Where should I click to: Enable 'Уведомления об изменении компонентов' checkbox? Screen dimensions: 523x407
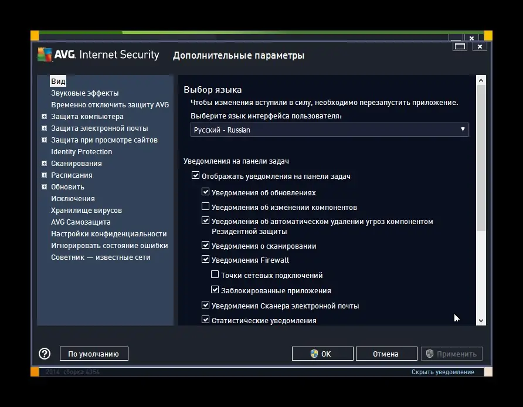click(x=206, y=207)
